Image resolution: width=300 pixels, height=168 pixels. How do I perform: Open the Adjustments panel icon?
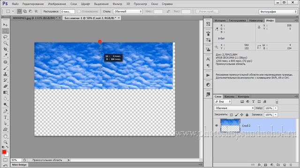point(208,85)
